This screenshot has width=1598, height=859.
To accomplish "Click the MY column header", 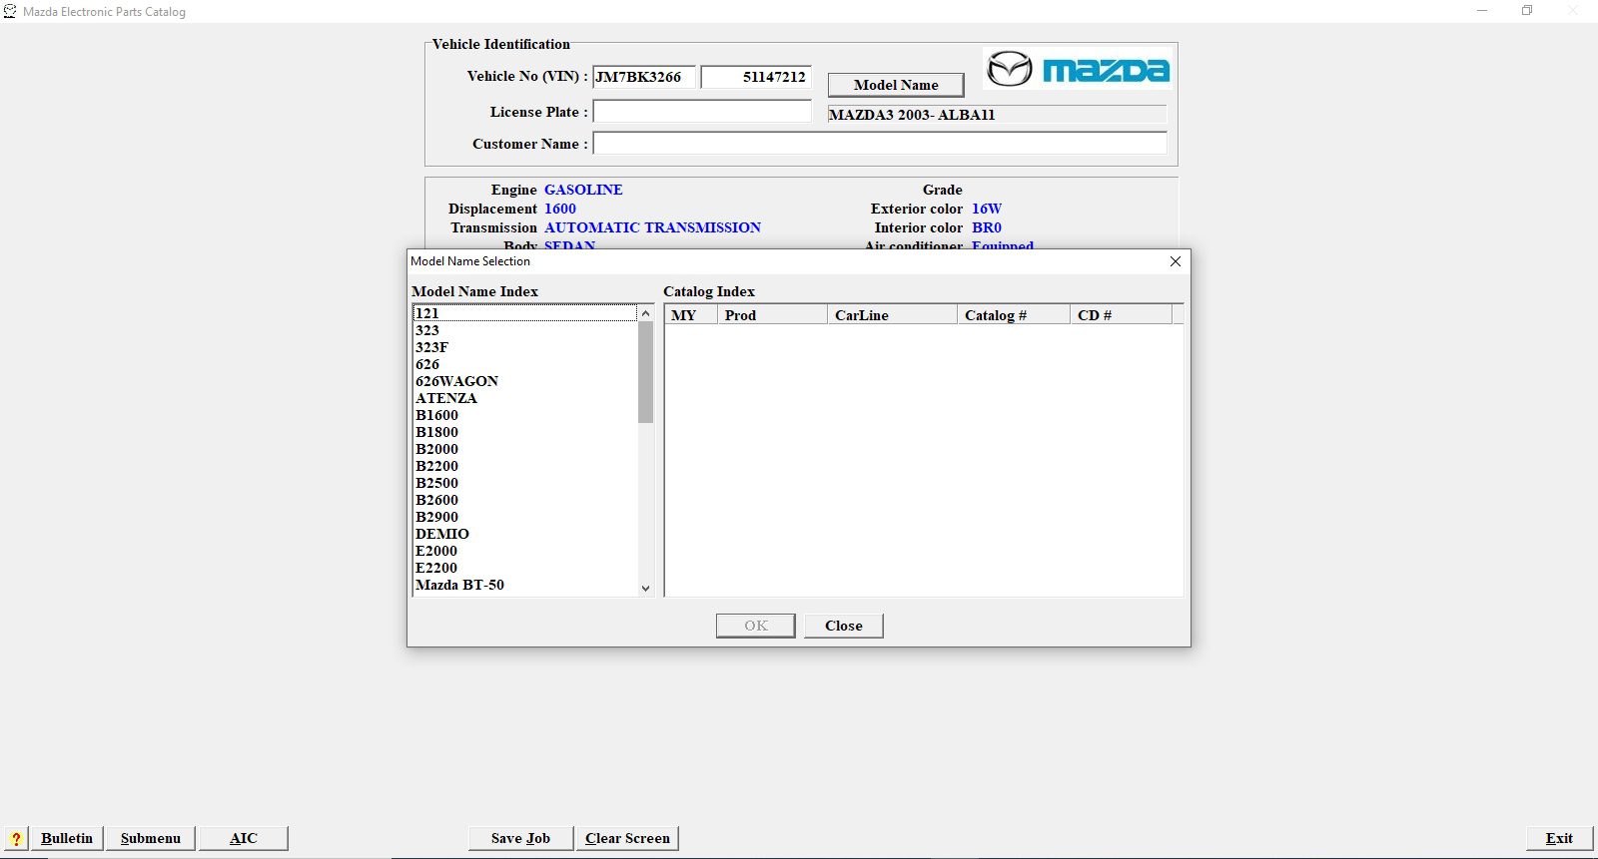I will pos(691,315).
